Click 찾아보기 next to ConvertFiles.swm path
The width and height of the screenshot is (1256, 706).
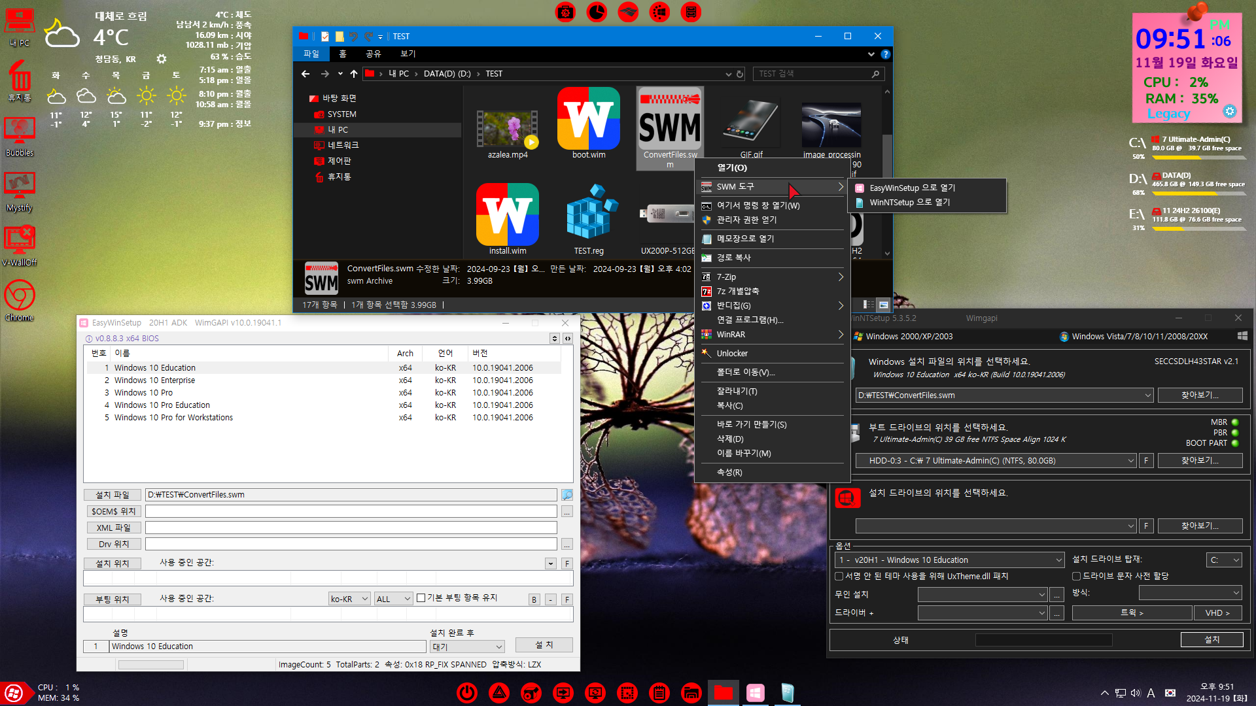(x=1200, y=395)
